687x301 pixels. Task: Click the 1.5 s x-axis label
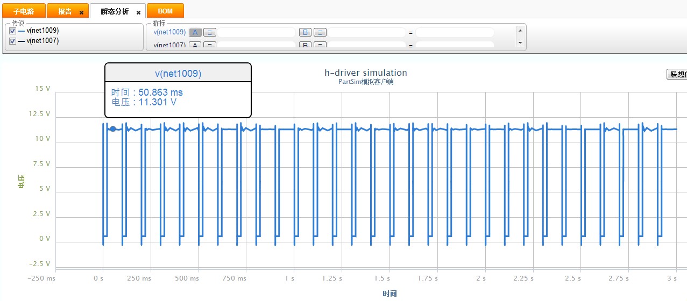point(381,278)
